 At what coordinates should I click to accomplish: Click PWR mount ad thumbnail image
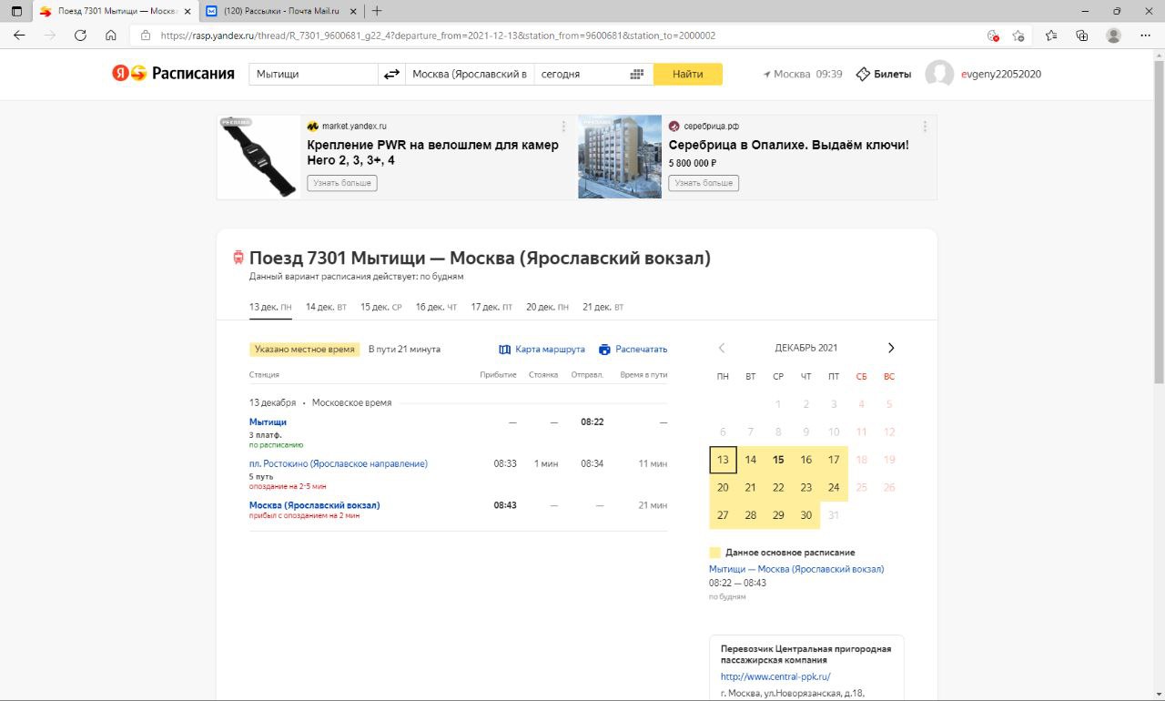259,157
